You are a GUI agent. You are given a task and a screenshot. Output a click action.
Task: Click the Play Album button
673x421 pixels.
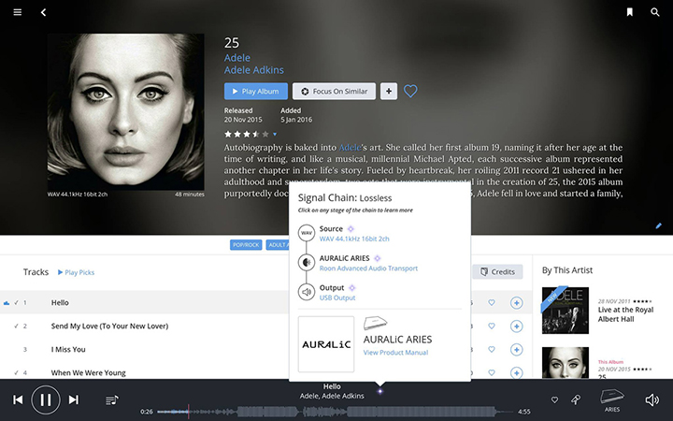256,91
